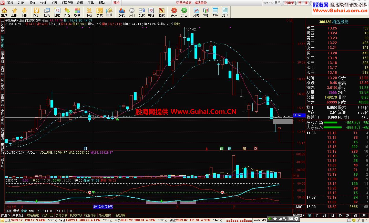Open the 主题投资 menu
Screen dimensions: 369x223
[67, 3]
